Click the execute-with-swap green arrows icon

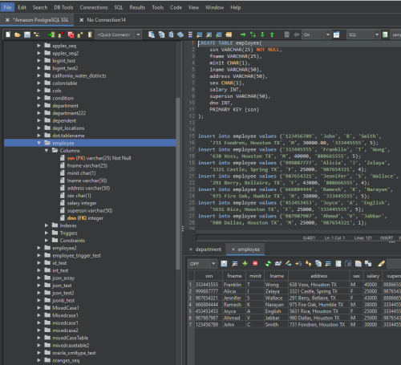pyautogui.click(x=253, y=34)
